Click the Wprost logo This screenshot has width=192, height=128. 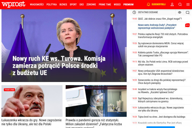(13, 4)
